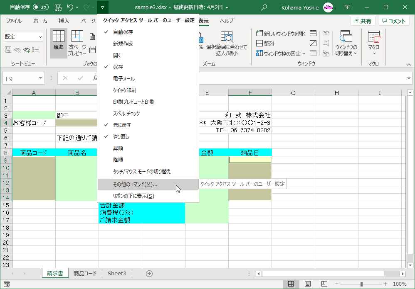Viewport: 415px width, 289px height.
Task: Click the Undo arrow icon
Action: (x=70, y=7)
